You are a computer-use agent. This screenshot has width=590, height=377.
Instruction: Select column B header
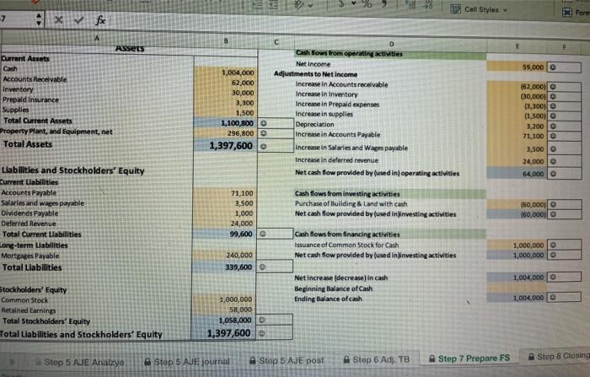pos(226,40)
